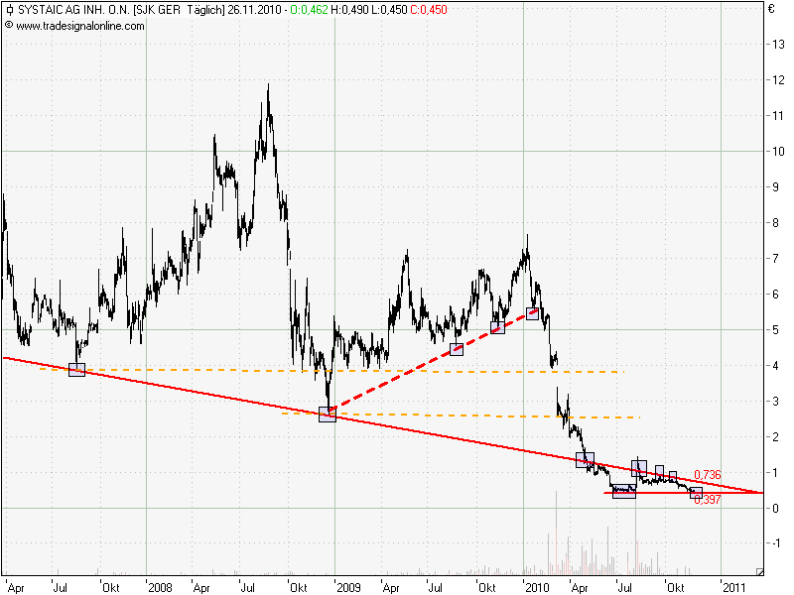794x595 pixels.
Task: Click the -1 price axis label
Action: [x=776, y=542]
